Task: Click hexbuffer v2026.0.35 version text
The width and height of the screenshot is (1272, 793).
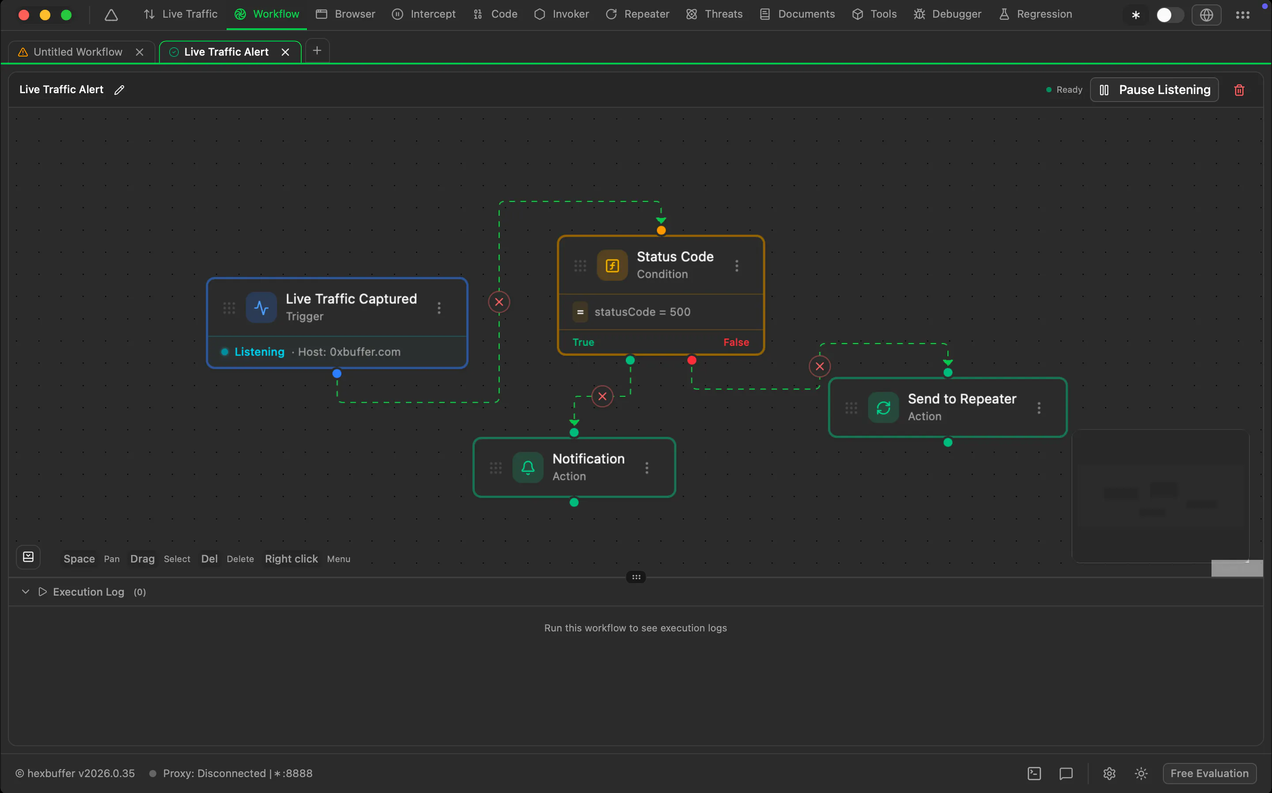Action: tap(75, 774)
